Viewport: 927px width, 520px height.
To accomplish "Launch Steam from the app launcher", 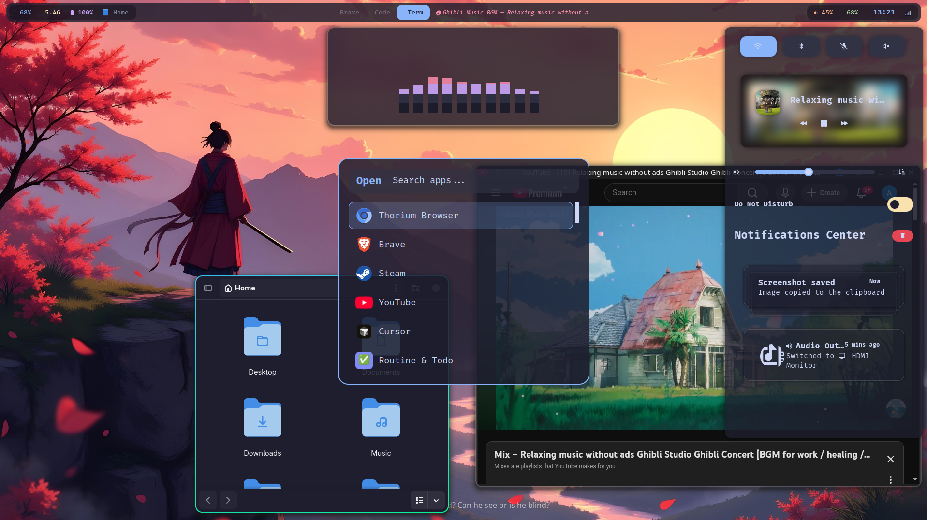I will click(x=460, y=274).
